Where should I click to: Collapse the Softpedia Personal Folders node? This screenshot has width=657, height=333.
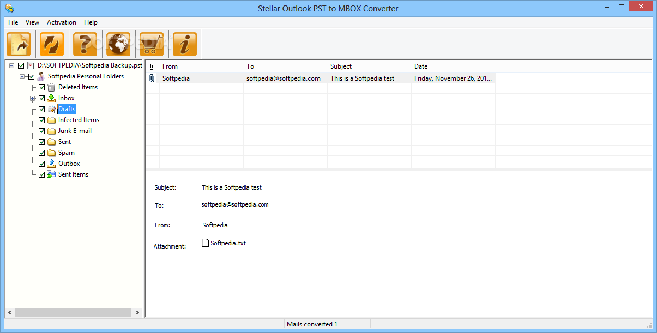(x=22, y=77)
